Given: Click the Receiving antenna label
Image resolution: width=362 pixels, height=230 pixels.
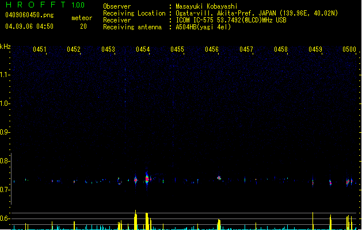Looking at the screenshot, I should [132, 27].
